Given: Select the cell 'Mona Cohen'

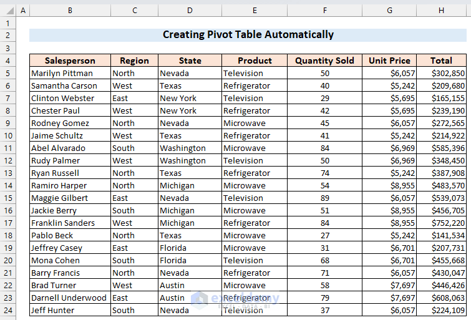Looking at the screenshot, I should pos(70,260).
